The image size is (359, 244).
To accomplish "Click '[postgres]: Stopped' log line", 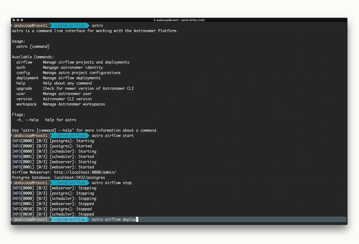I will click(52, 209).
